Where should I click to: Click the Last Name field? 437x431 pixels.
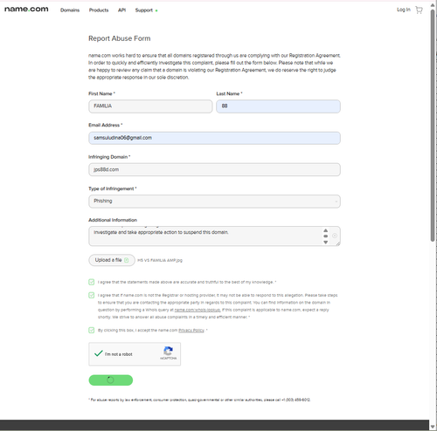278,106
